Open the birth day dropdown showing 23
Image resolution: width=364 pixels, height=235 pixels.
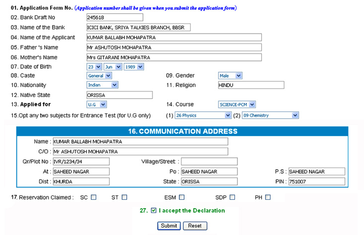click(94, 67)
